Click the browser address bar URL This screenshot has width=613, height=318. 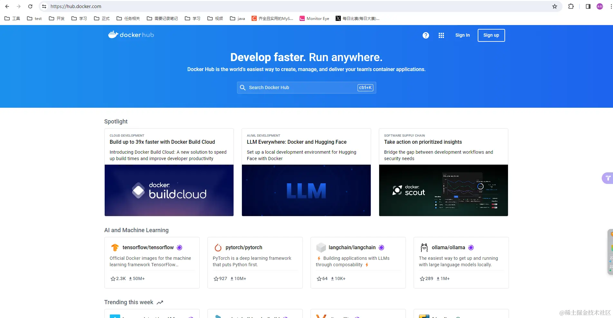coord(76,6)
